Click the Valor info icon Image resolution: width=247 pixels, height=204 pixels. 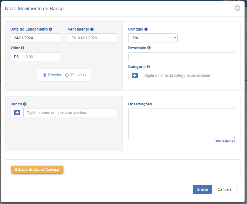point(23,48)
